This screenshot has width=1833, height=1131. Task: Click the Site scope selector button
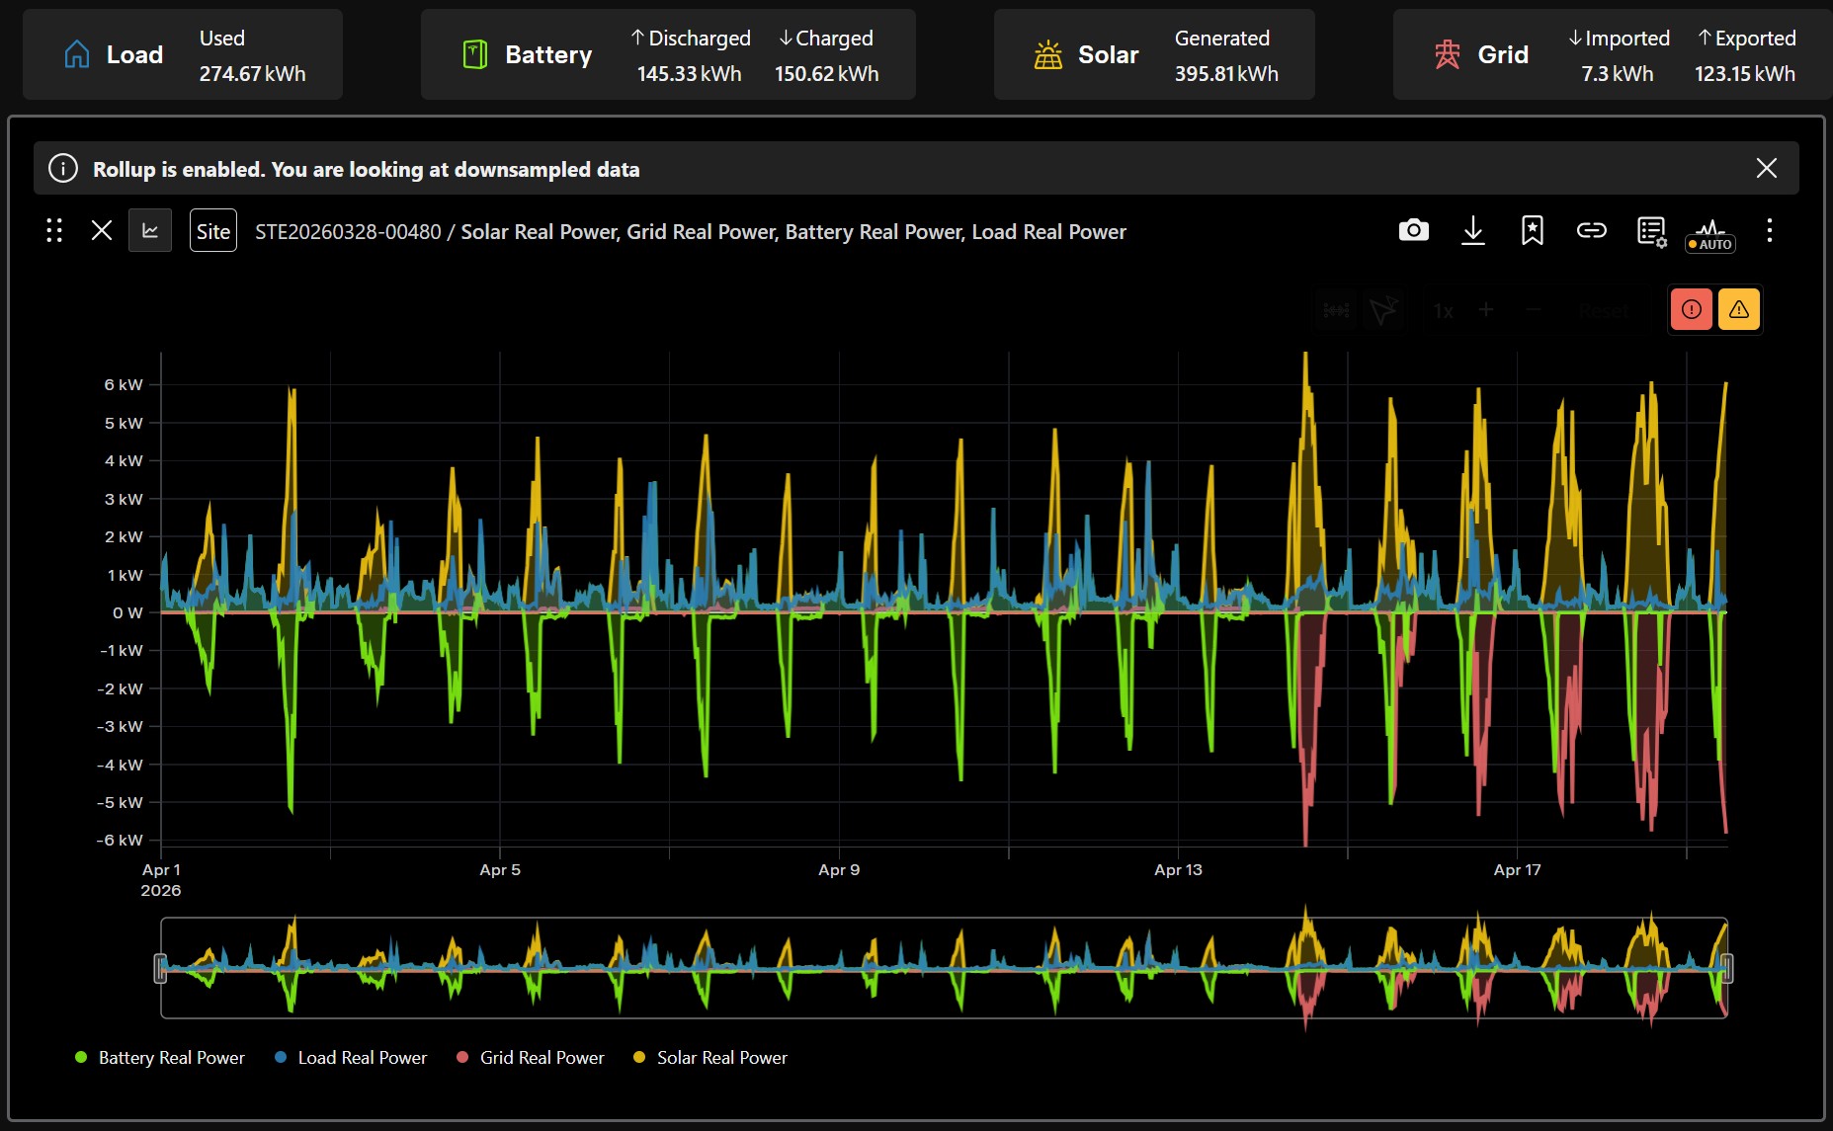[x=212, y=231]
